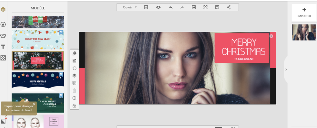Close the 'Cliquer pour changer' tooltip
317x128 pixels.
tap(34, 104)
